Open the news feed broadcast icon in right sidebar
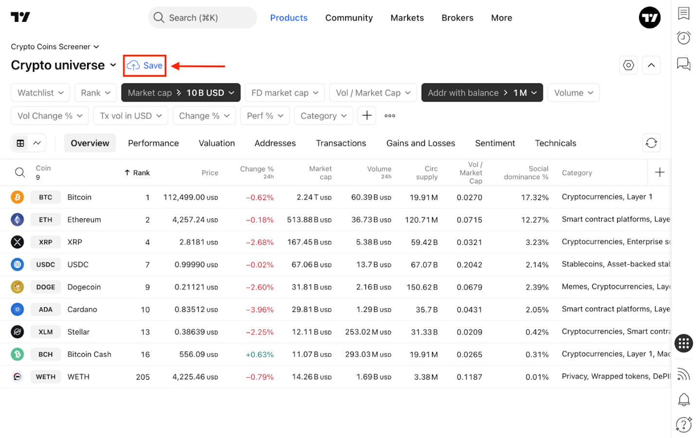The width and height of the screenshot is (696, 438). (x=683, y=374)
